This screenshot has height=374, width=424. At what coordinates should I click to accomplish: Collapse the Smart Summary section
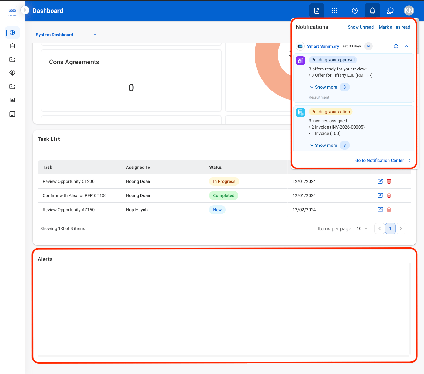407,46
